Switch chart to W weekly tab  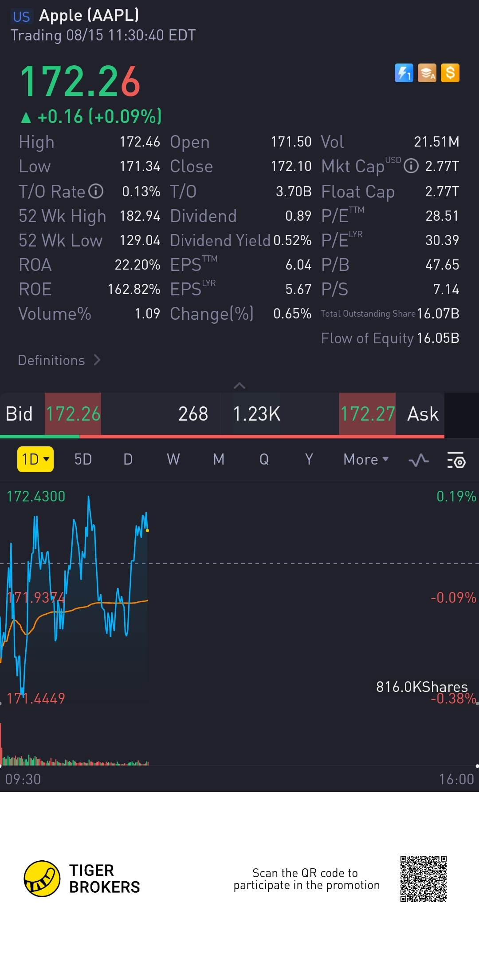pos(173,459)
